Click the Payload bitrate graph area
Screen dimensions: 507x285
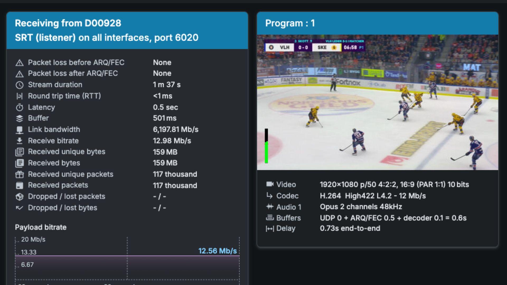point(127,267)
